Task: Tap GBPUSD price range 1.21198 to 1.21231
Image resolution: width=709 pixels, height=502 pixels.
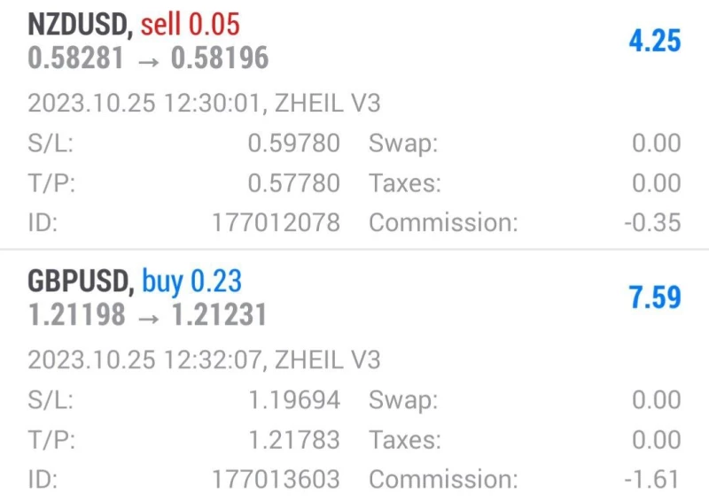Action: pos(147,316)
